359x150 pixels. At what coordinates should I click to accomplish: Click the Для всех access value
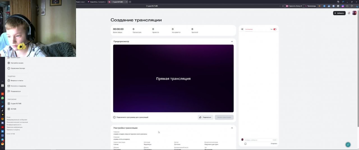click(x=177, y=144)
